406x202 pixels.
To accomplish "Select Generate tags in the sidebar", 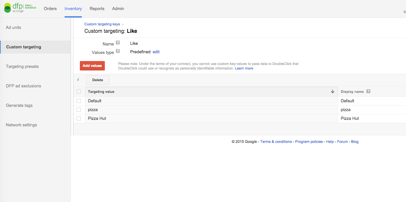I will (x=19, y=106).
